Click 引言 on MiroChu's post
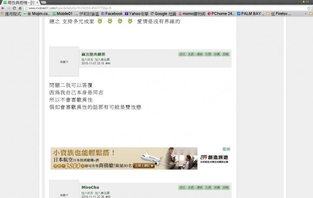 (x=208, y=187)
